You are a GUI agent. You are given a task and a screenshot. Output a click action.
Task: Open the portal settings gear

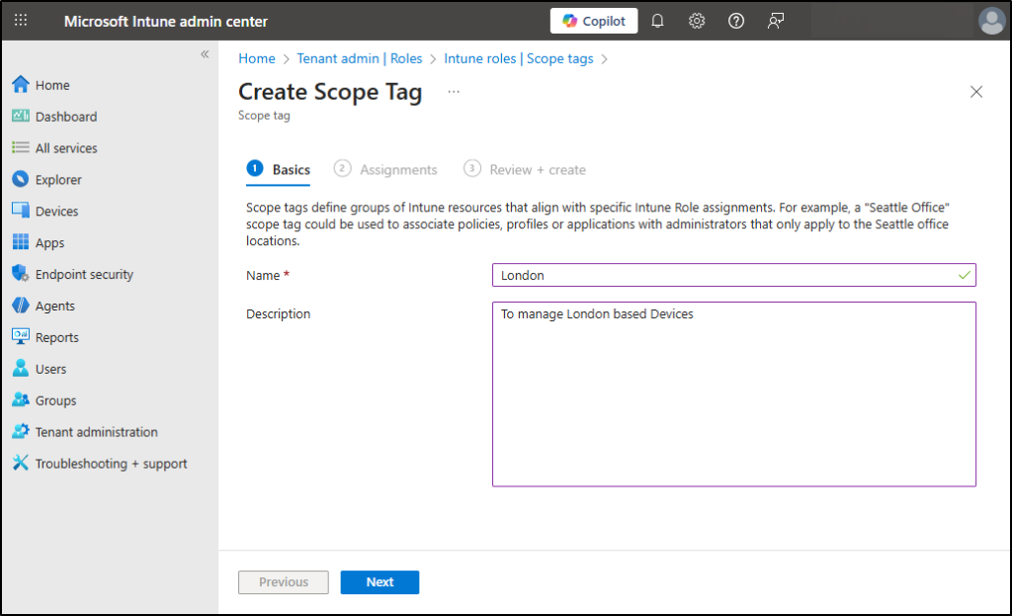[x=697, y=21]
